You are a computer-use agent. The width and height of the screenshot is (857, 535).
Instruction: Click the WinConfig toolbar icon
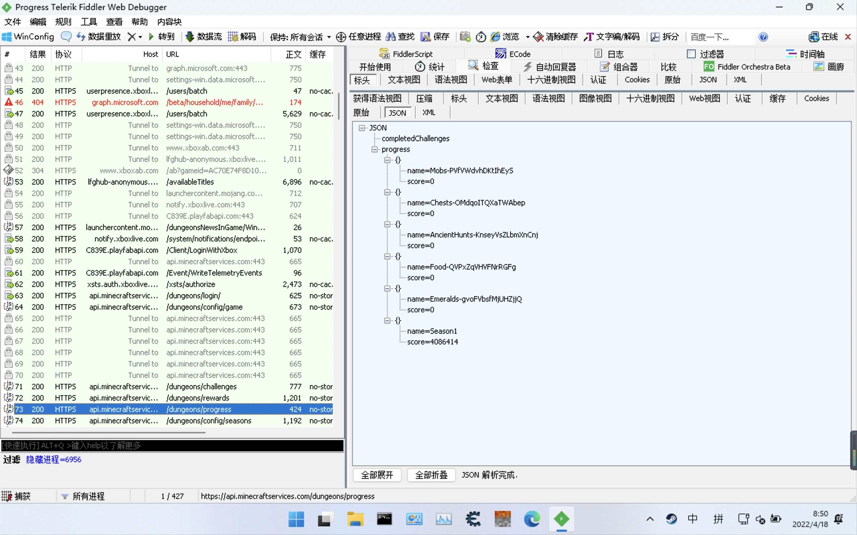point(7,37)
